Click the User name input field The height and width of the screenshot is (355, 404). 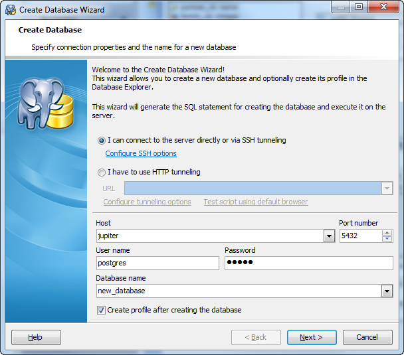tap(157, 263)
